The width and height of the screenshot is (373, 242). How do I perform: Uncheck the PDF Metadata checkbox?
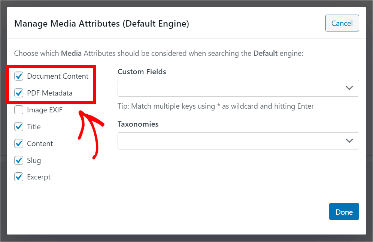pos(19,93)
